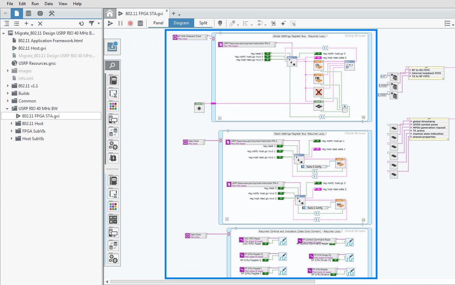Click the filter funnel icon
This screenshot has width=455, height=285.
coord(92,24)
